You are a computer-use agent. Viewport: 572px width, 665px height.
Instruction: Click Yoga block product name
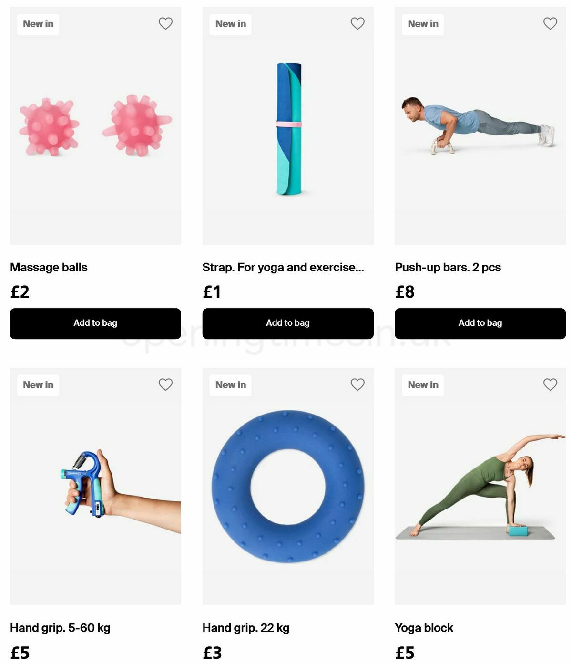pyautogui.click(x=424, y=628)
